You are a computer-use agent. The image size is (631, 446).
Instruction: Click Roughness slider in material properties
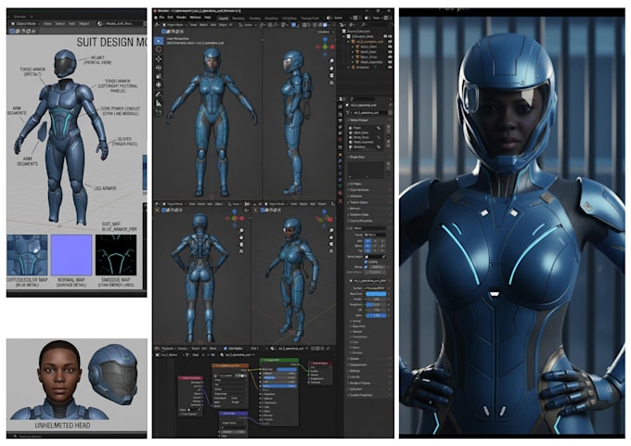(376, 304)
